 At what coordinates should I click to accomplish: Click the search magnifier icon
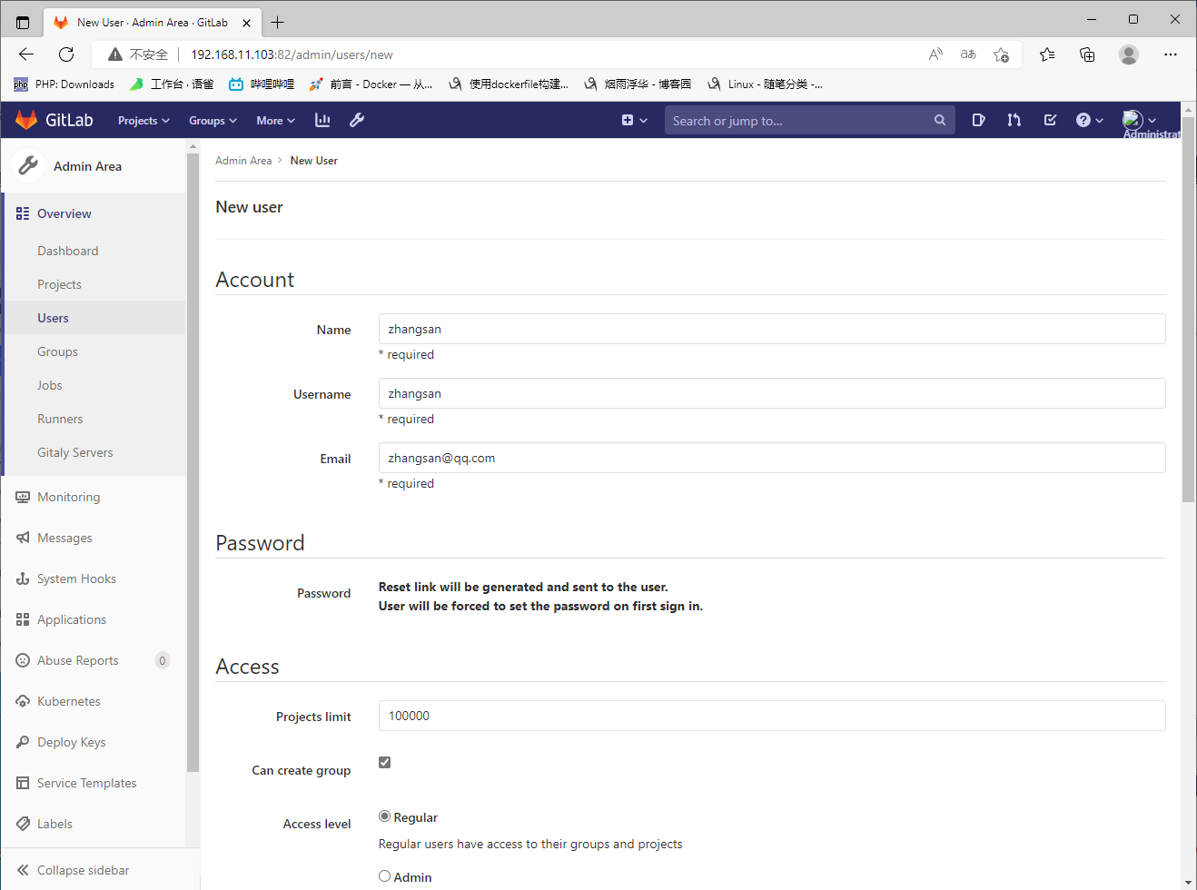click(x=939, y=120)
